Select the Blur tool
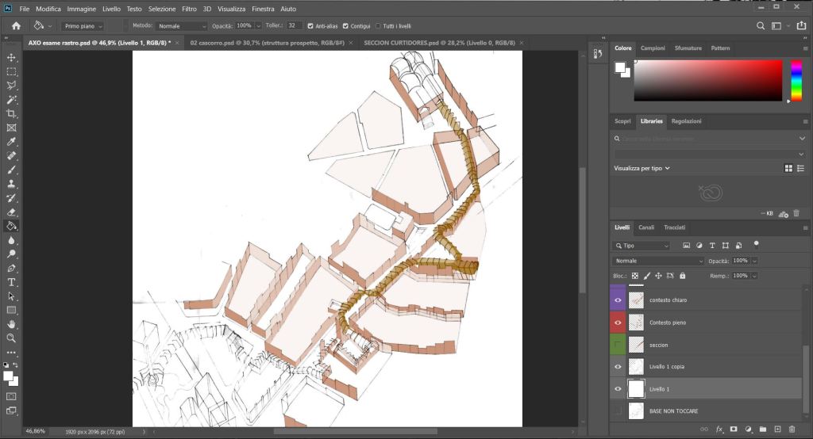 pos(11,239)
